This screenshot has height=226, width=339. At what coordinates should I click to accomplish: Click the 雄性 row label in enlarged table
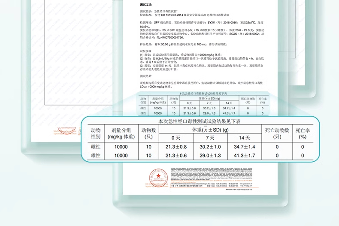[x=96, y=156]
